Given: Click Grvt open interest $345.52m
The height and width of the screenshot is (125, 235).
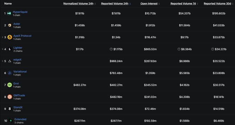Looking at the screenshot, I should [150, 85].
